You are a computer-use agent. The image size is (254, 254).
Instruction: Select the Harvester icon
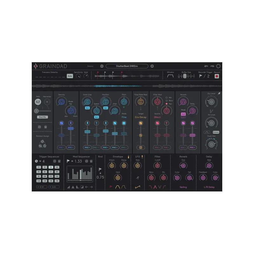[x=47, y=102]
